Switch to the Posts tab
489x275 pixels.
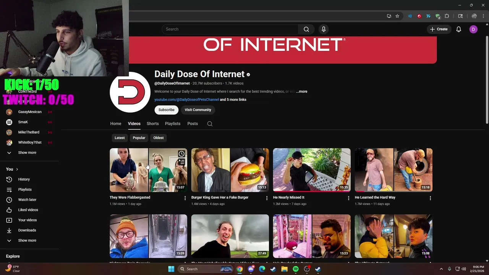[193, 124]
